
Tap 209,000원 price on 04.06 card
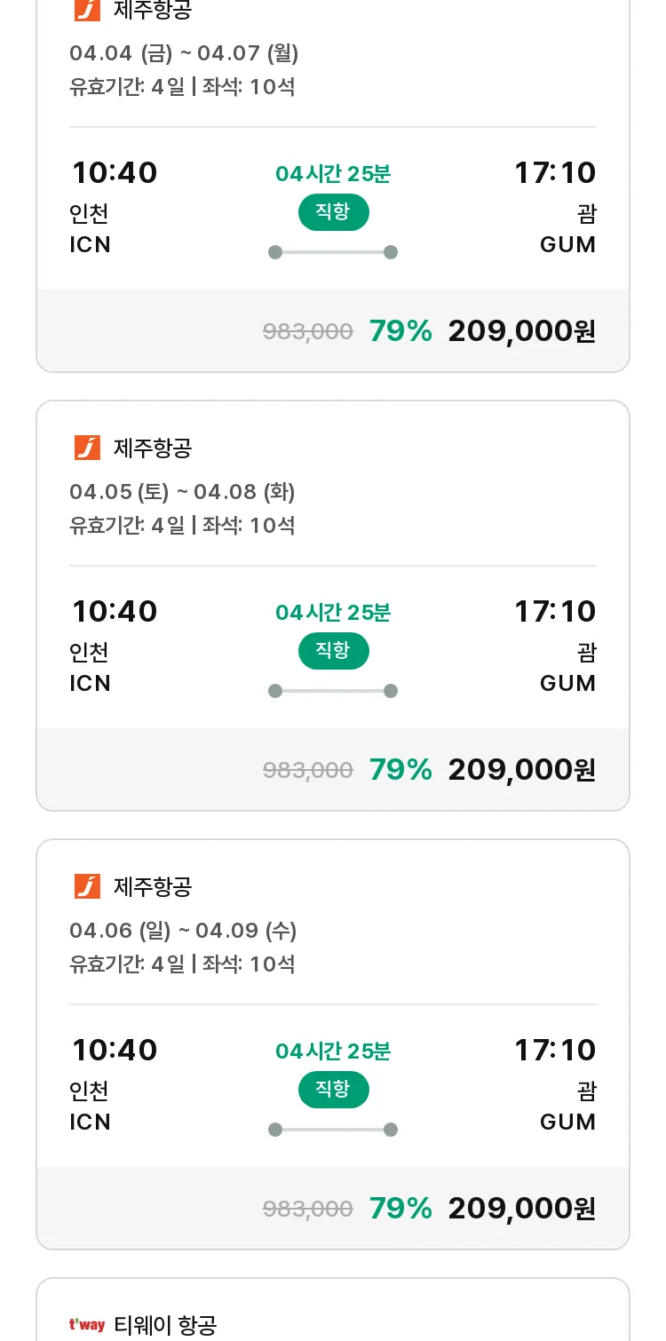[x=522, y=1209]
